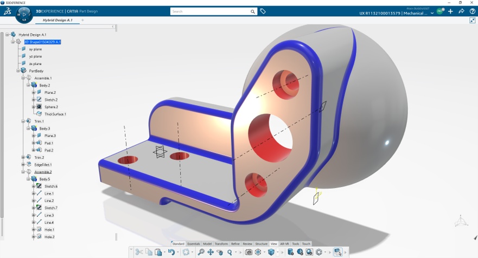Click the search magnifier icon
Screen dimensions: 478x258
(x=253, y=11)
